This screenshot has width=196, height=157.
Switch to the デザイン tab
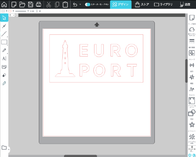121,4
